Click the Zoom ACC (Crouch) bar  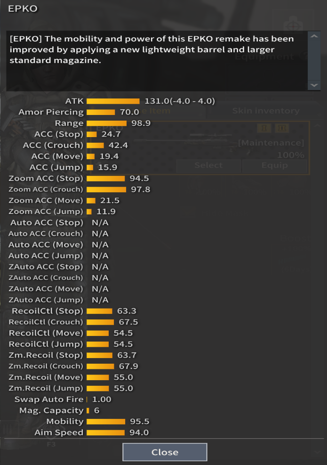point(106,189)
